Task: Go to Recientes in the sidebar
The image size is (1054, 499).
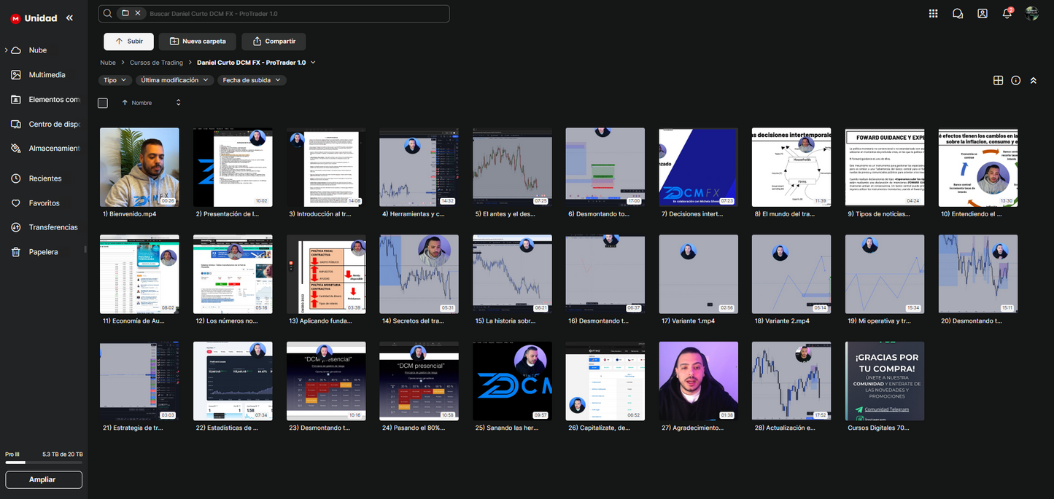Action: [x=44, y=178]
